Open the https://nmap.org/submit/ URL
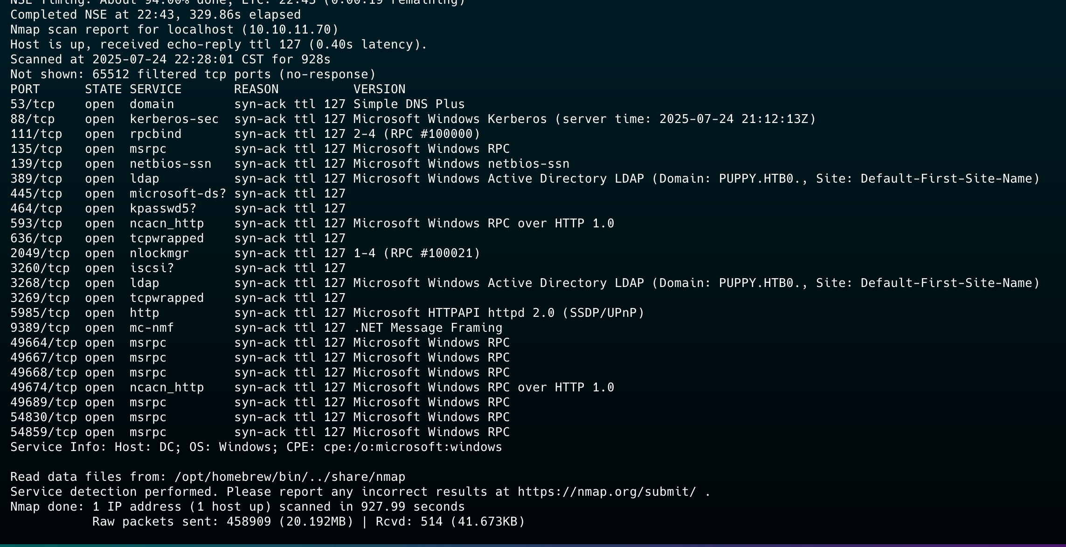Screen dimensions: 1066x547 coord(607,492)
